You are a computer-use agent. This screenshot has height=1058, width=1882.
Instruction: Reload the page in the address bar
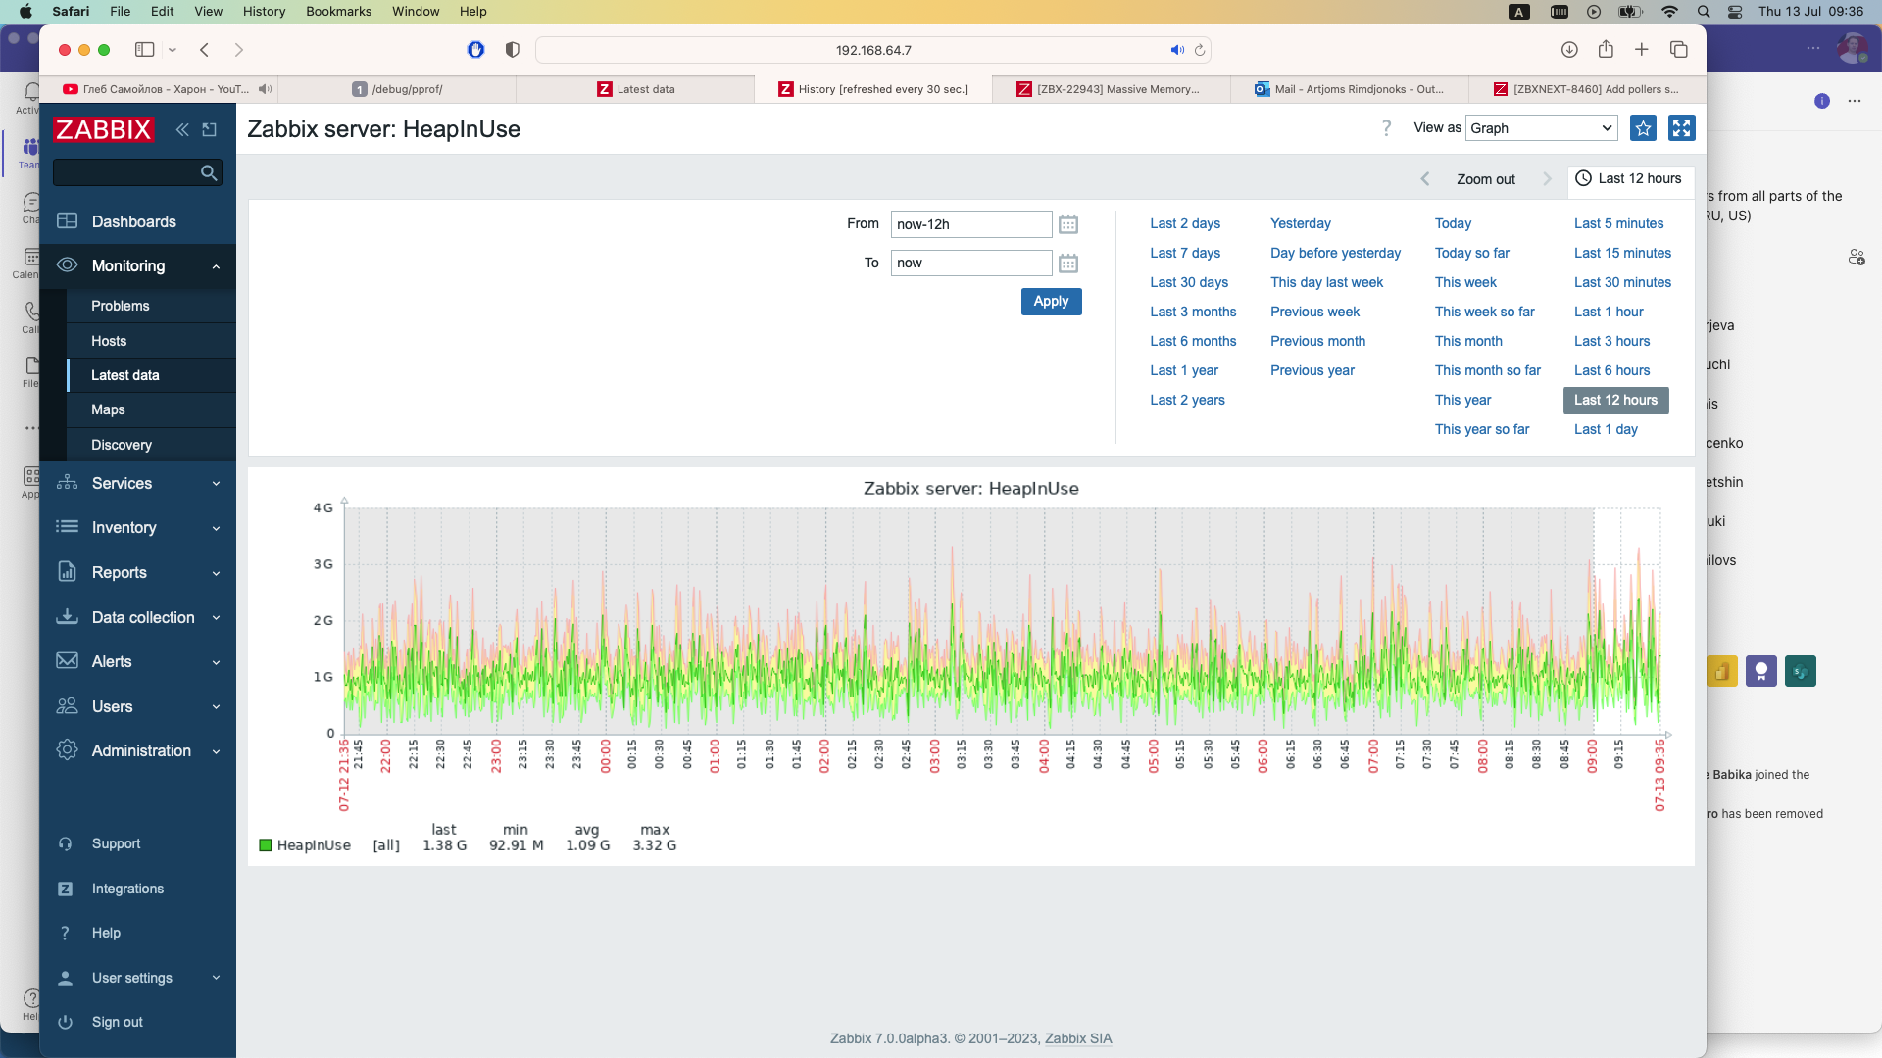pos(1199,50)
